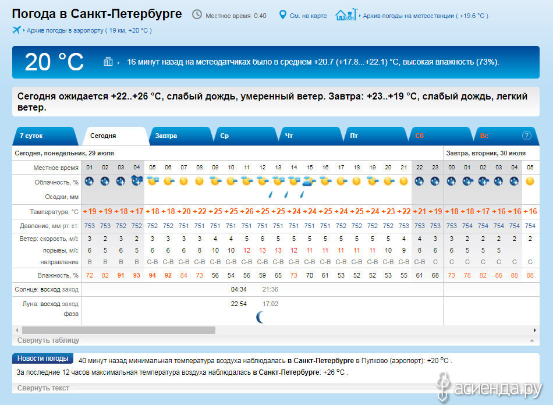Click the rain drop icon under 13
Screen dimensions: 553x405
271,194
